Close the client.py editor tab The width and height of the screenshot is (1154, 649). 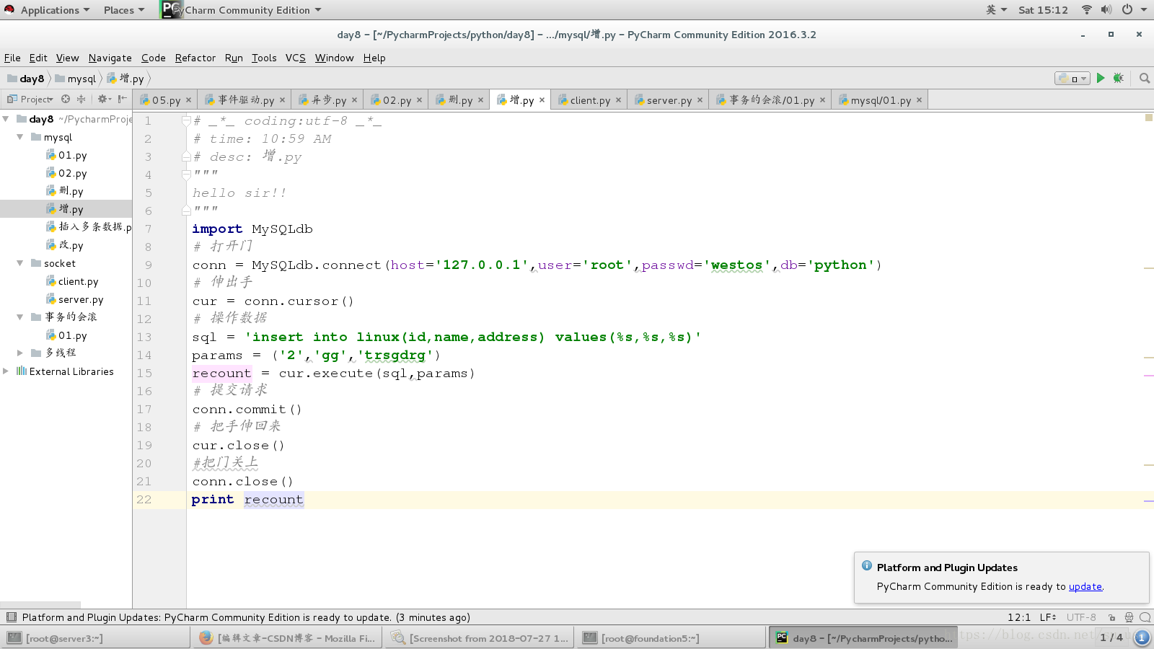[619, 100]
